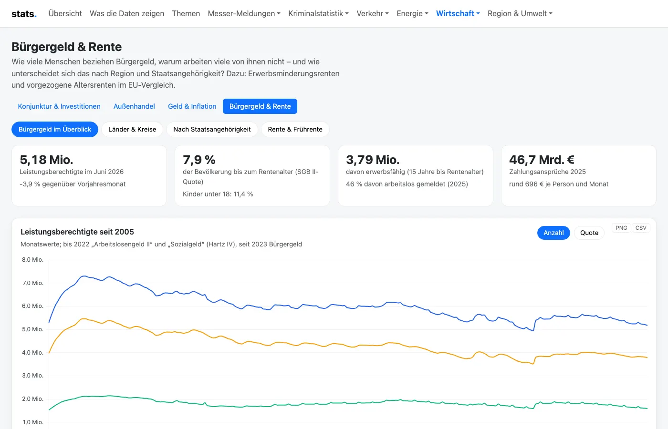Switch to the Außenhandel tab
This screenshot has width=668, height=429.
tap(134, 106)
